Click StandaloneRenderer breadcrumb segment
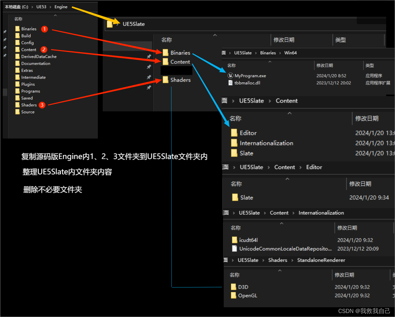Screen dimensions: 395x317 pos(321,260)
